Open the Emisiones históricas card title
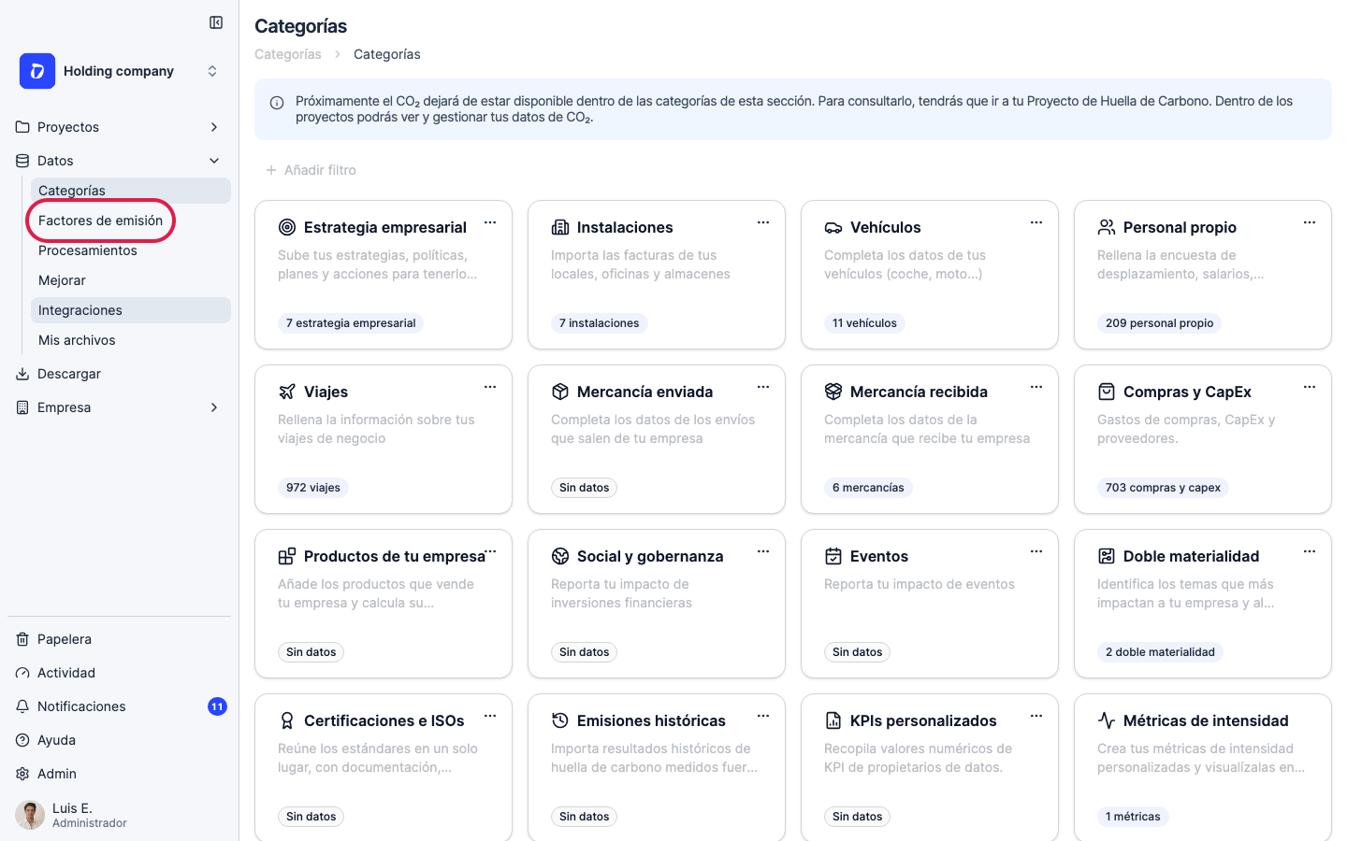Screen dimensions: 1347x841 (x=651, y=720)
